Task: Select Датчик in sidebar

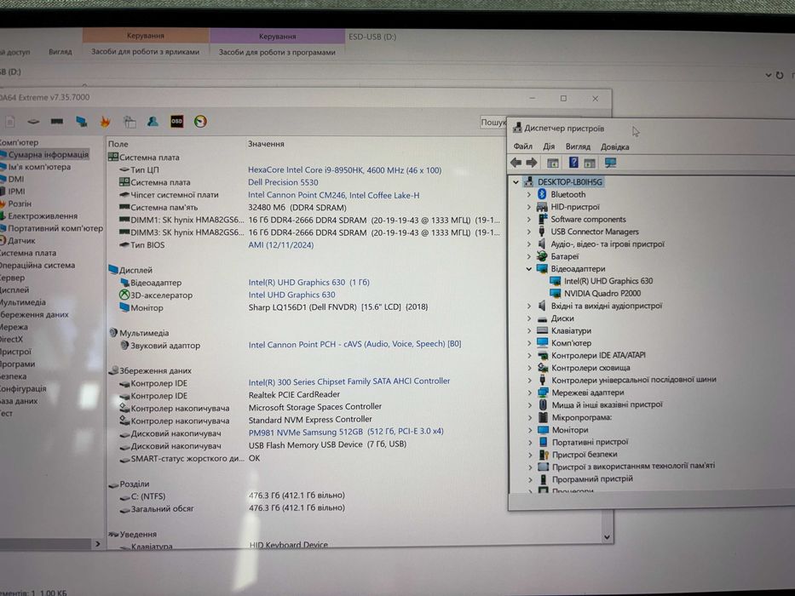Action: click(x=21, y=241)
